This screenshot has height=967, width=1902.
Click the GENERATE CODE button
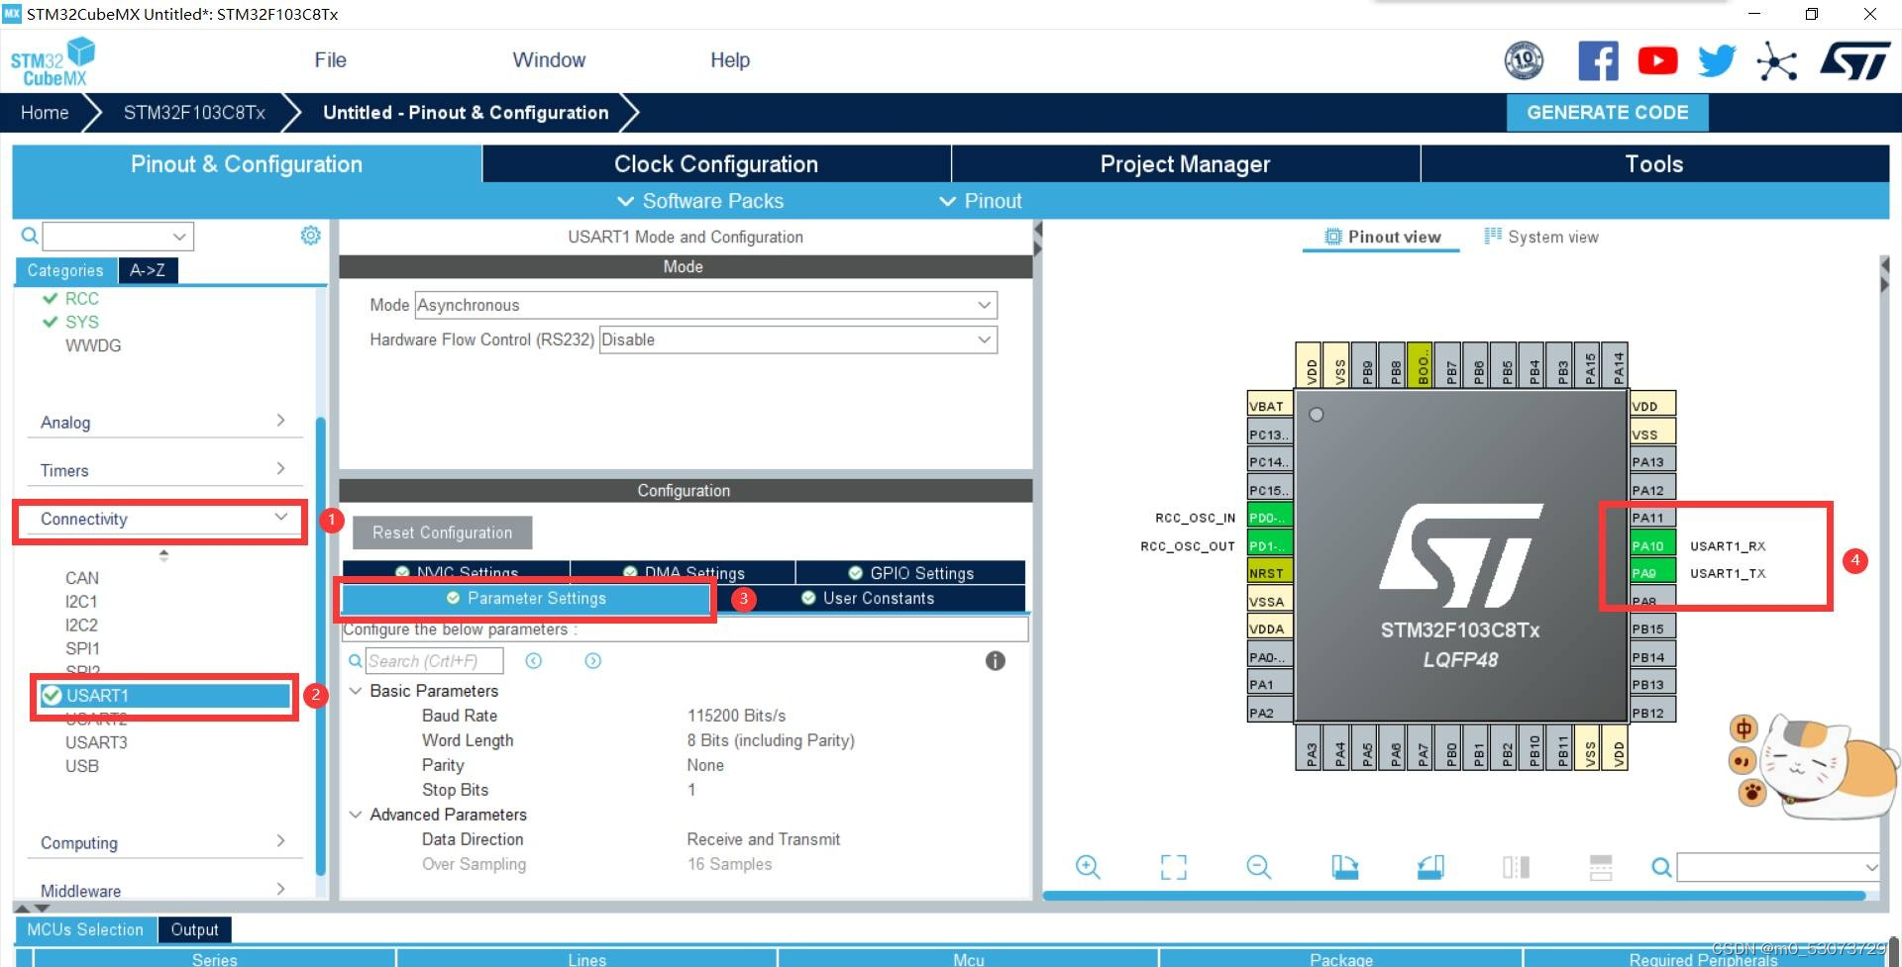coord(1607,113)
